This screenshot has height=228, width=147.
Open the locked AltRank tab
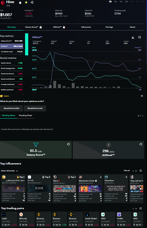pyautogui.click(x=59, y=27)
